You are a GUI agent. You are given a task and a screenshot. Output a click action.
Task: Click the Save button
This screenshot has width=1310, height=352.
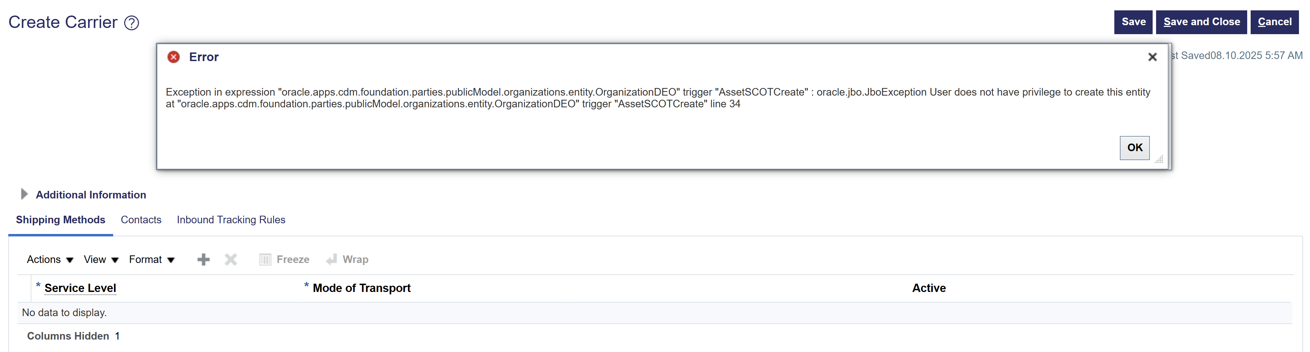click(1133, 22)
